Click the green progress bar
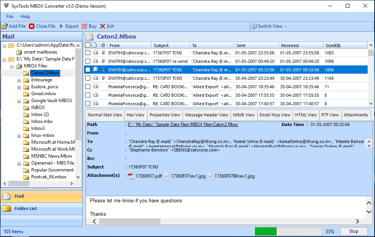The image size is (375, 237). 266,231
